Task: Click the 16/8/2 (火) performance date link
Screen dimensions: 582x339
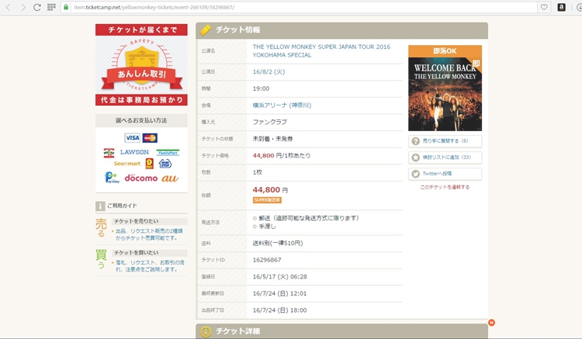Action: point(268,71)
